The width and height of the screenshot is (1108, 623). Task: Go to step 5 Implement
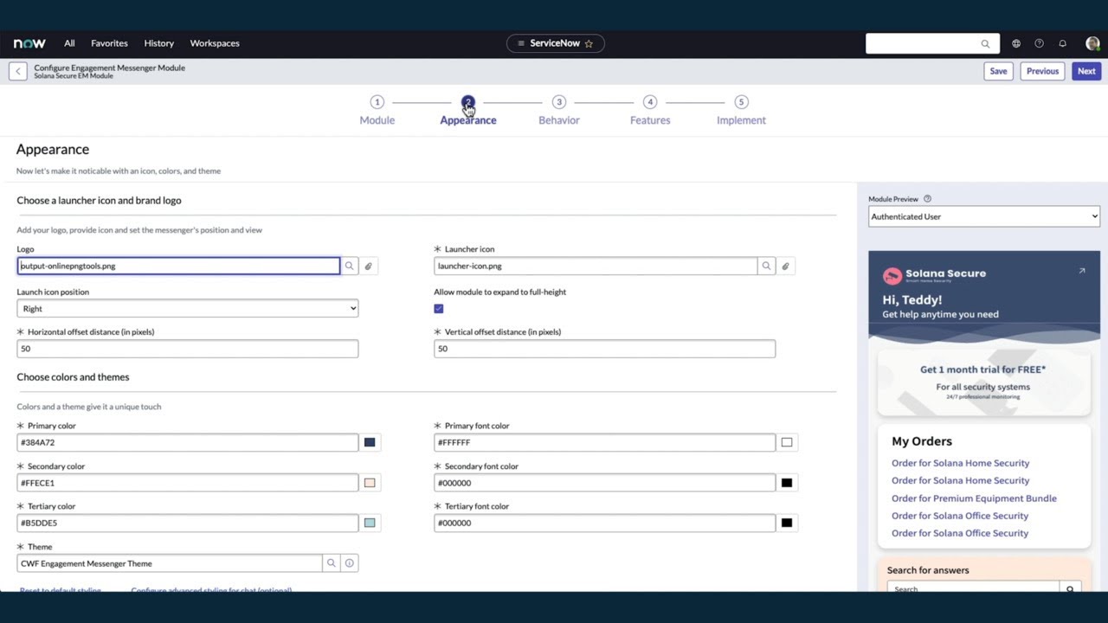tap(741, 110)
